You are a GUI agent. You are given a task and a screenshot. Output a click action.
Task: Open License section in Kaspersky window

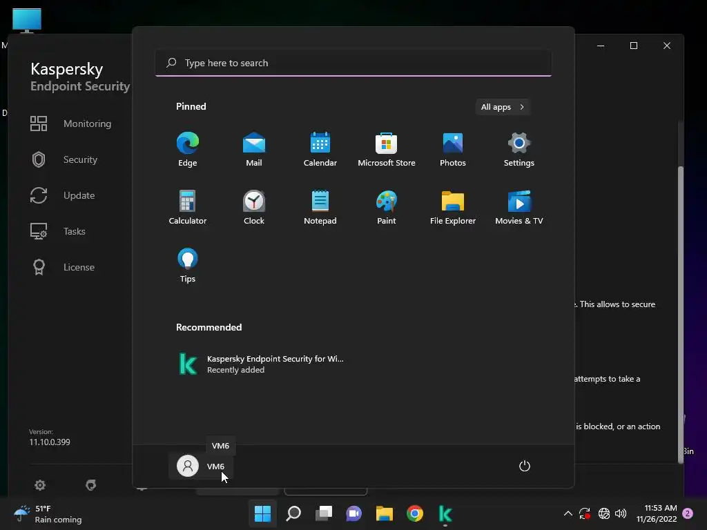pos(63,267)
